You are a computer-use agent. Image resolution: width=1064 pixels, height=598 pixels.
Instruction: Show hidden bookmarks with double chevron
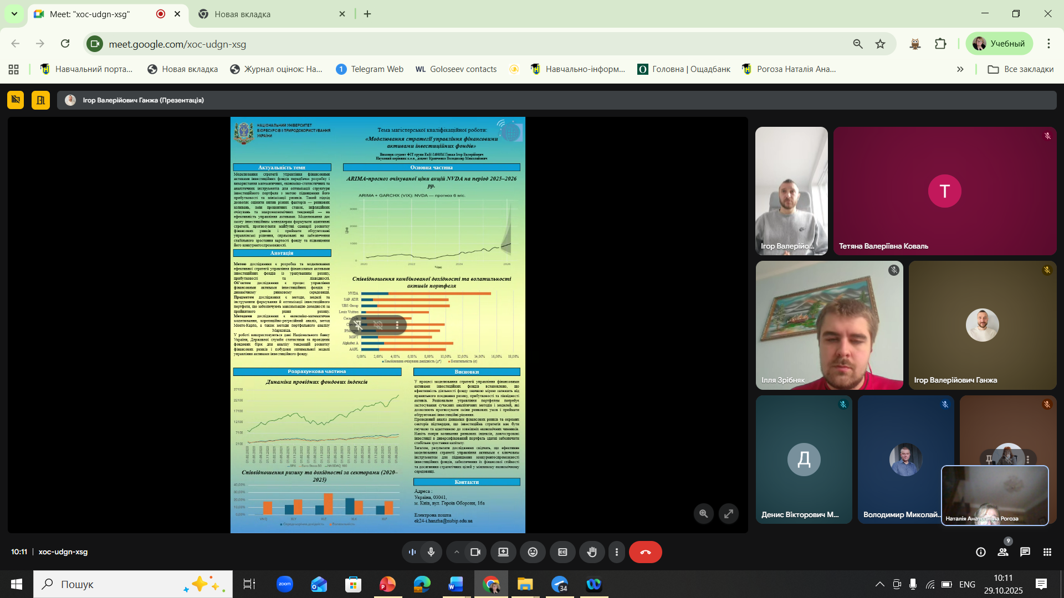point(960,69)
